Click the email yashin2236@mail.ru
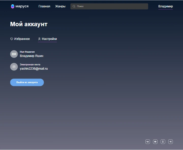183x150 pixels. [34, 69]
